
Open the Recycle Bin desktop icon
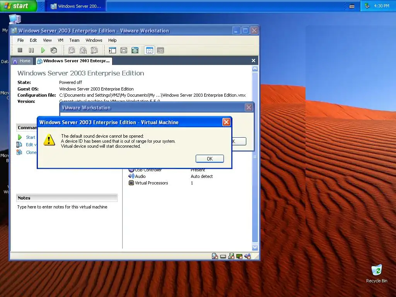pos(377,270)
